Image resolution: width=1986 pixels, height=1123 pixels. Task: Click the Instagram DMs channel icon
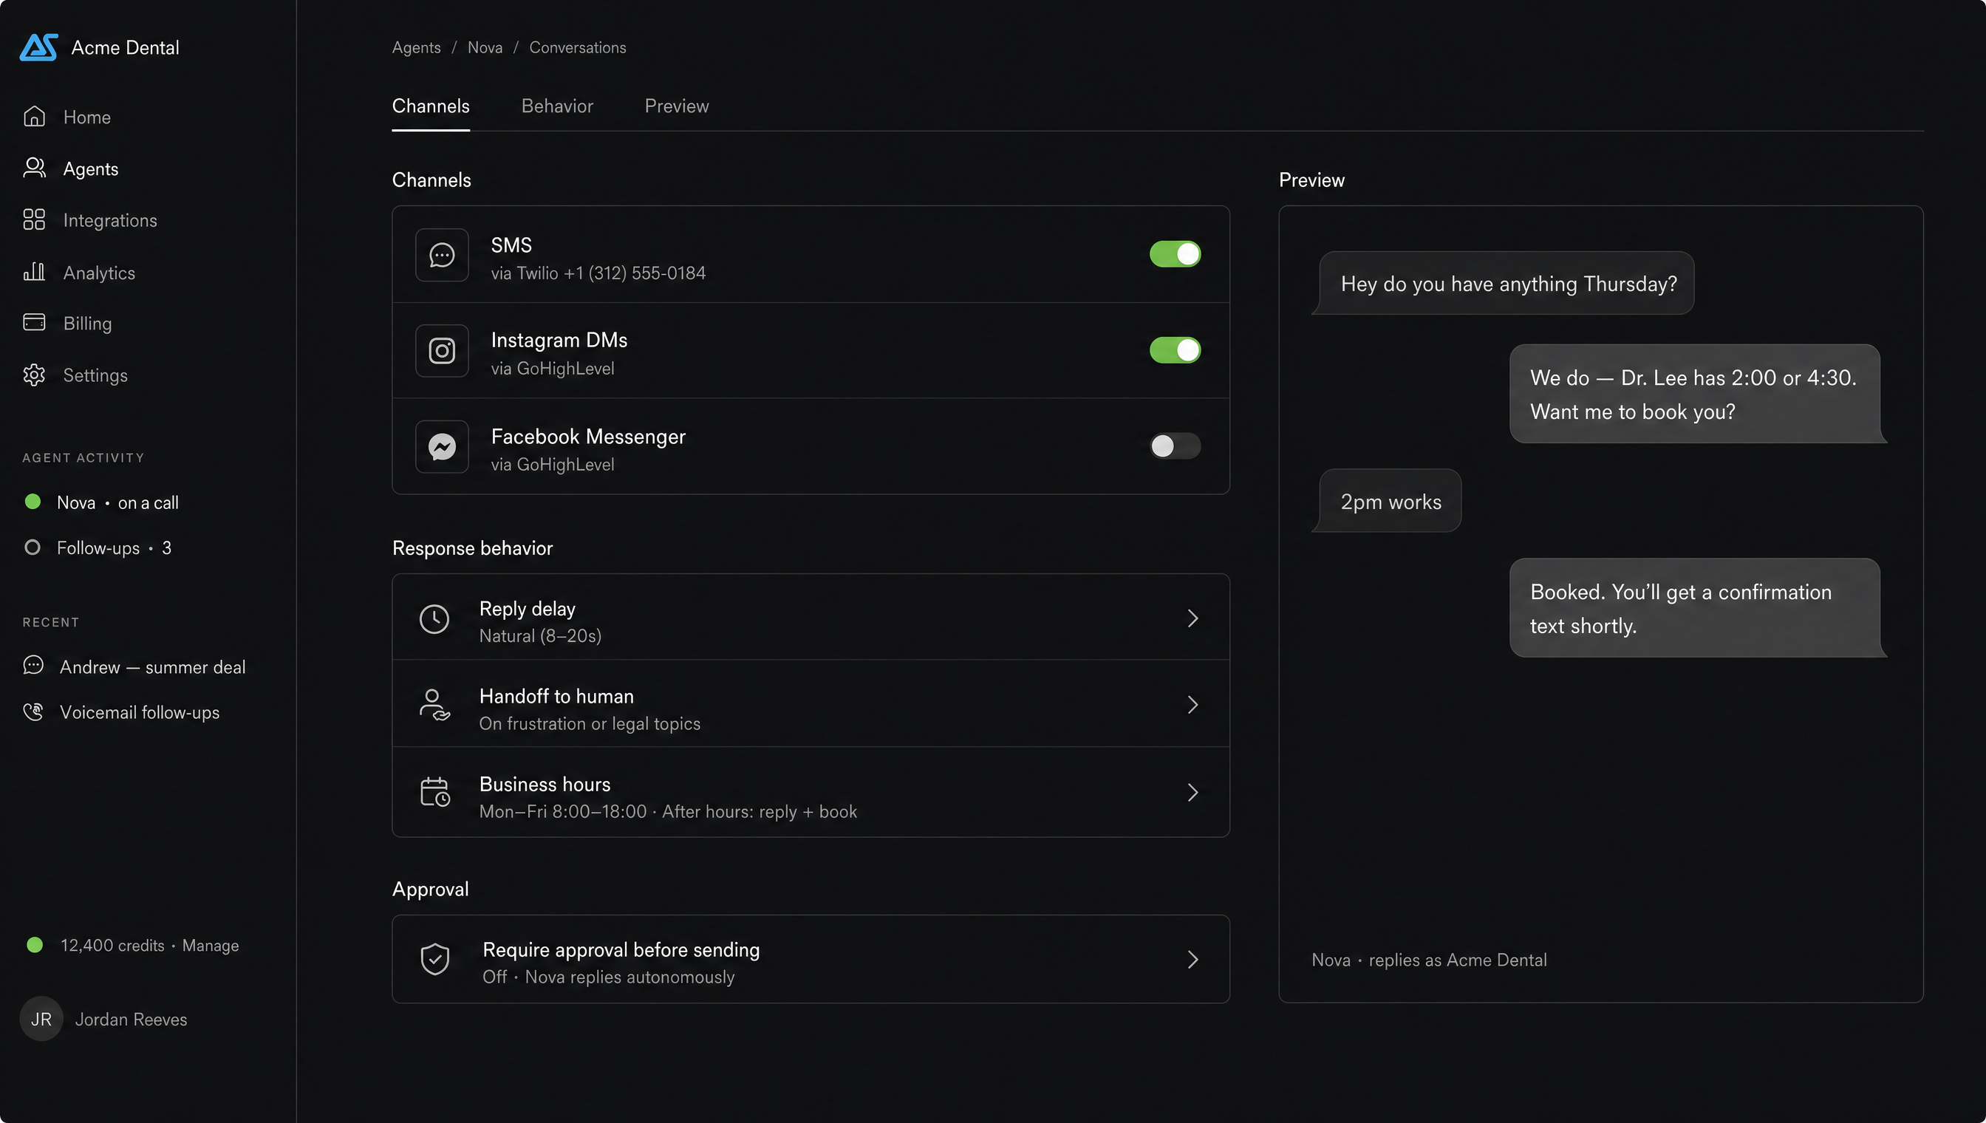442,350
